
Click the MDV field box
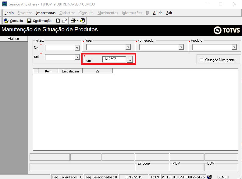[187, 167]
